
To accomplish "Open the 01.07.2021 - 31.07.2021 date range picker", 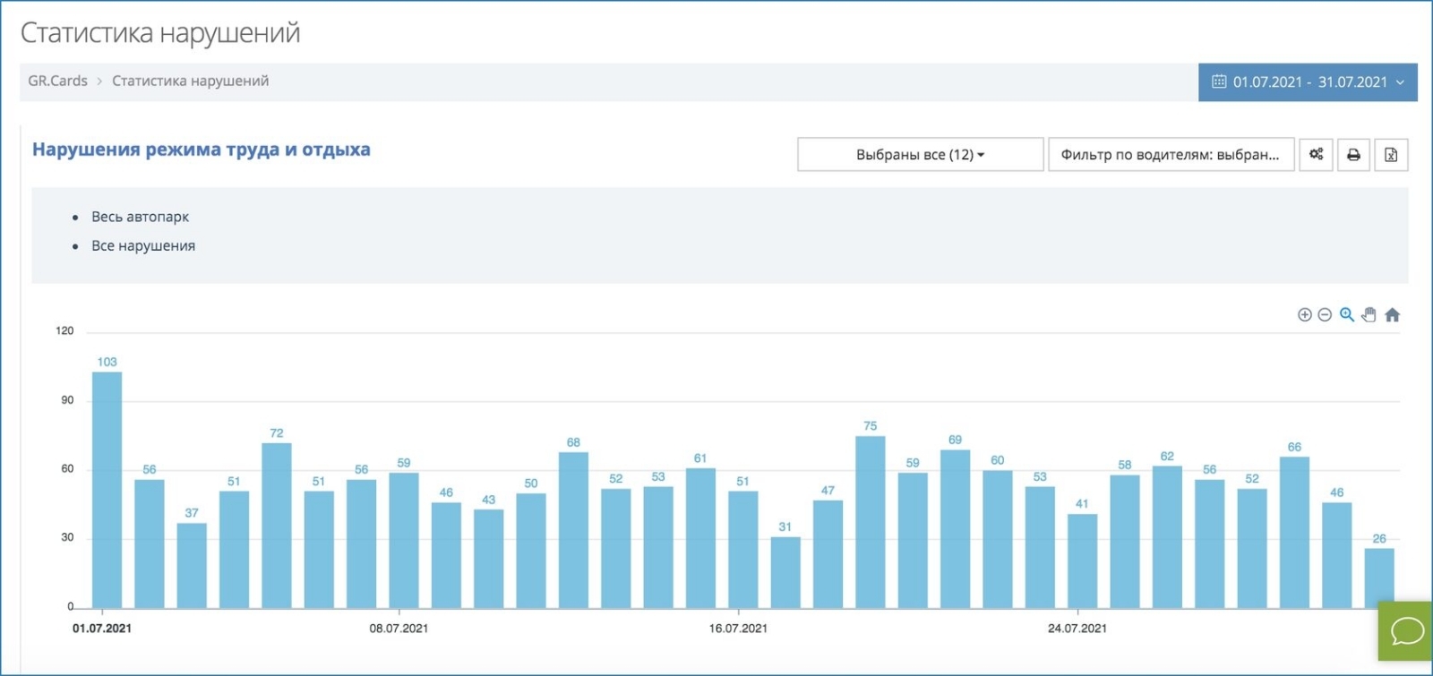I will (1308, 81).
